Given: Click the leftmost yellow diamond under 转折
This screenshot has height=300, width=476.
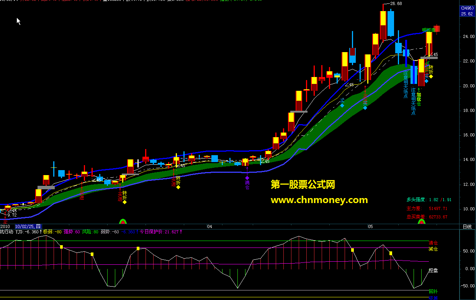Looking at the screenshot, I should click(124, 202).
